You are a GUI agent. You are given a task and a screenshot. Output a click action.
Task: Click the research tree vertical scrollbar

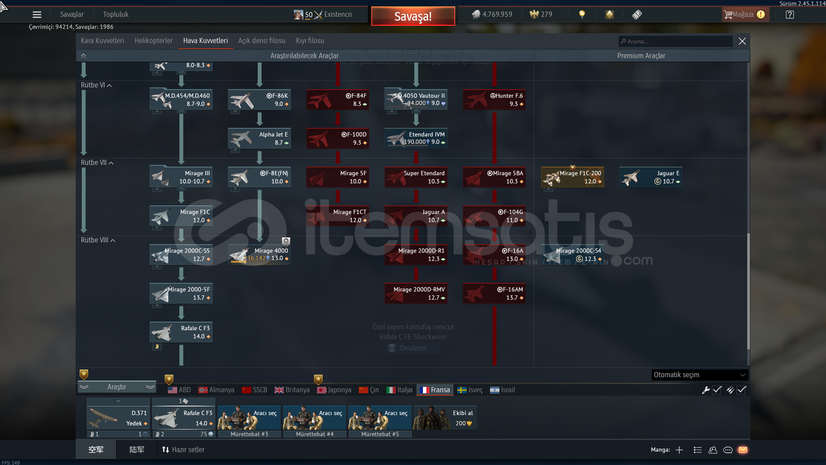(x=748, y=291)
